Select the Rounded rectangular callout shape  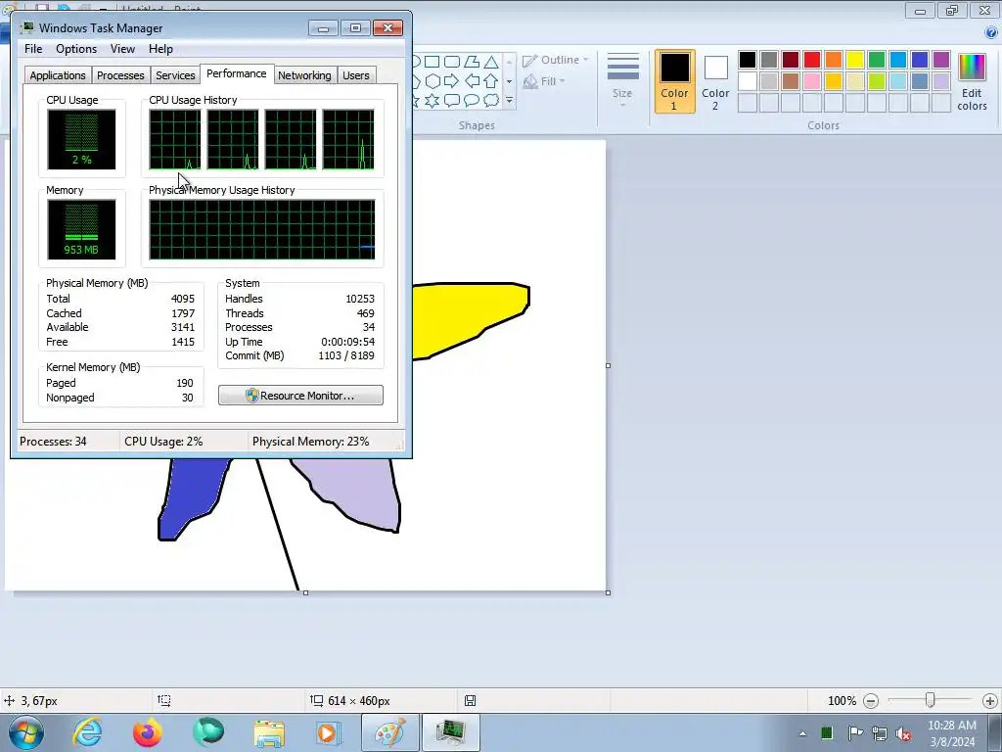click(452, 101)
